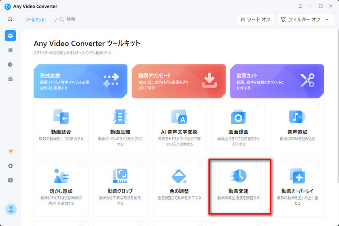Toggle the ソート:オフ sort button

[255, 19]
